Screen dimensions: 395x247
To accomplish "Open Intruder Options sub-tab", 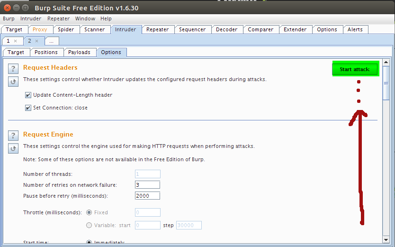I will coord(111,52).
